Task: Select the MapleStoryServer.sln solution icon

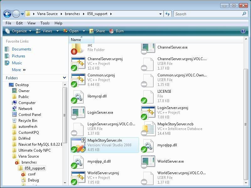Action: click(x=78, y=145)
